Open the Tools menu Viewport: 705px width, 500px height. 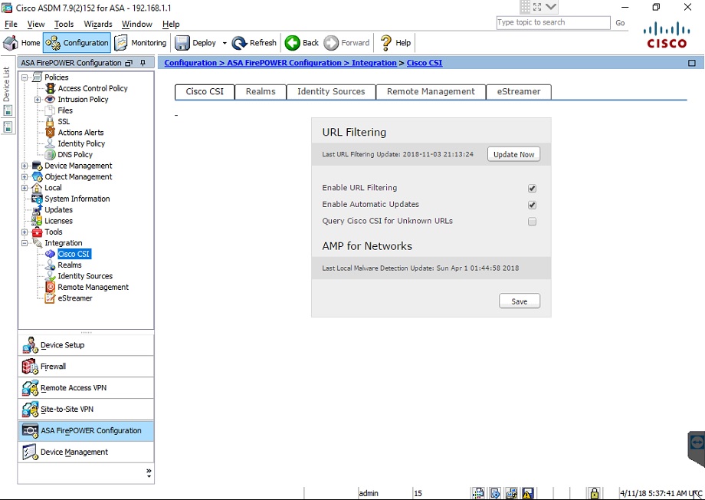tap(64, 25)
